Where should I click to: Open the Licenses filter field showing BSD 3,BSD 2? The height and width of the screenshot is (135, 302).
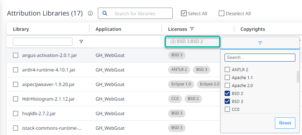click(x=193, y=42)
